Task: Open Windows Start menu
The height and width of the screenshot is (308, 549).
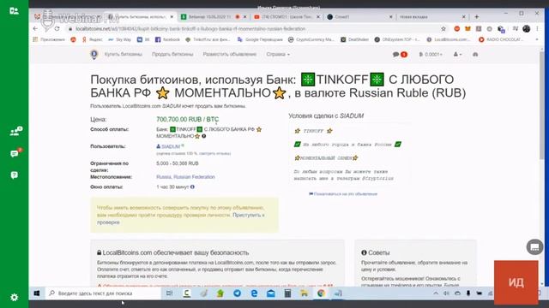Action: point(37,293)
